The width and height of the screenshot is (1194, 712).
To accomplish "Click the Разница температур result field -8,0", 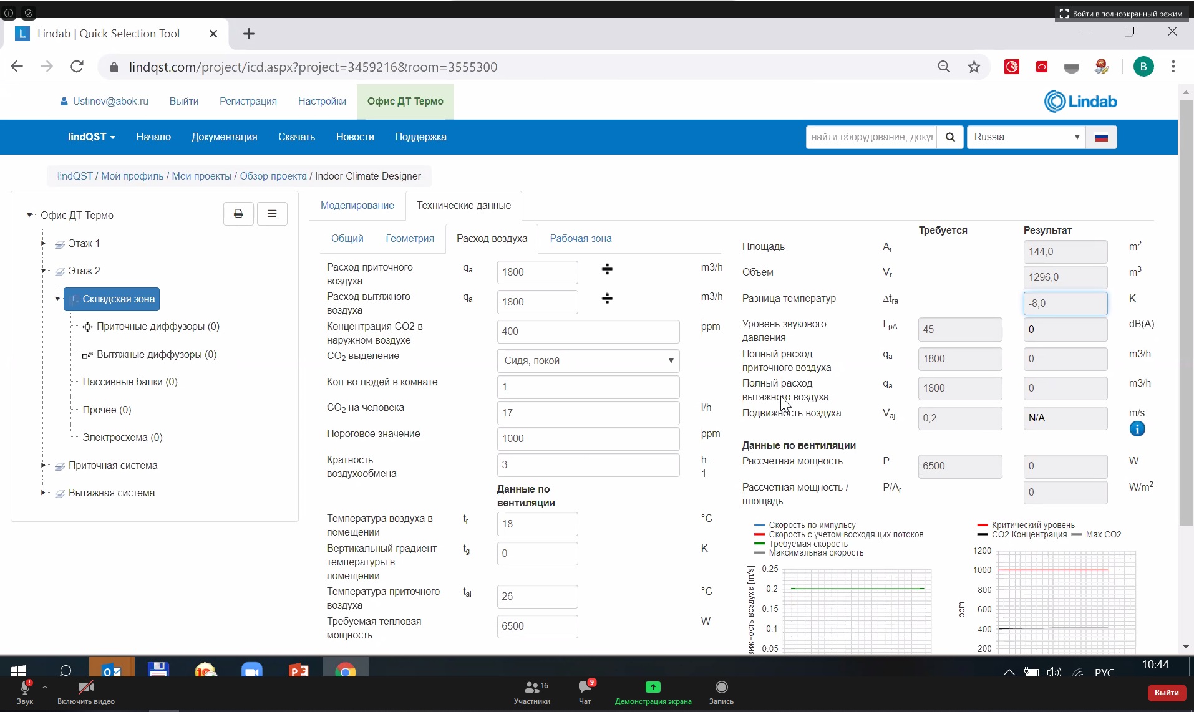I will (x=1065, y=304).
